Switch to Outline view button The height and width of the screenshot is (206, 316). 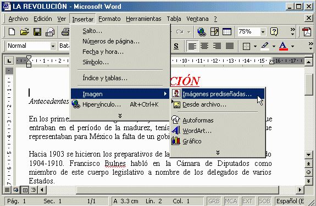pos(34,190)
